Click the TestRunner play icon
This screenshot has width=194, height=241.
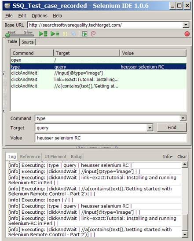click(84, 34)
